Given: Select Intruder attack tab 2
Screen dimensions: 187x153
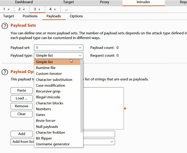Looking at the screenshot, I should coord(19,9).
